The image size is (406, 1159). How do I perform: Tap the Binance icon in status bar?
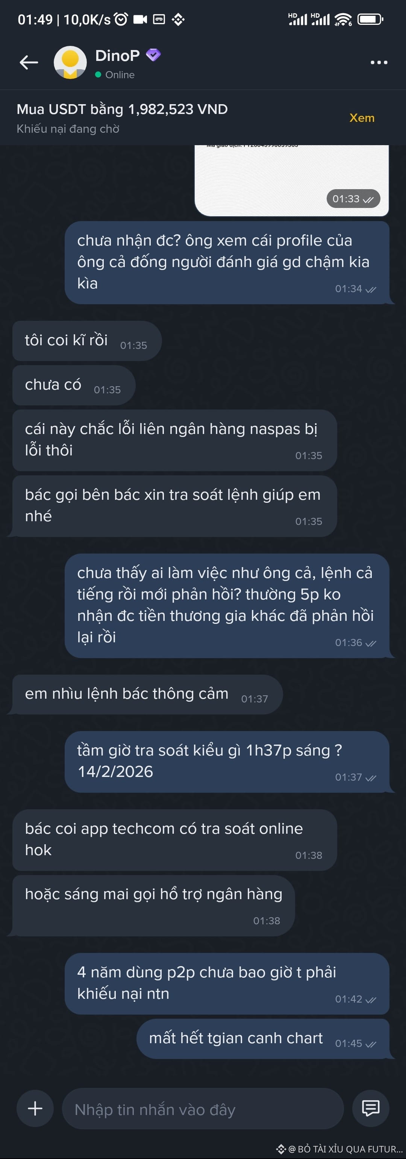[x=178, y=19]
